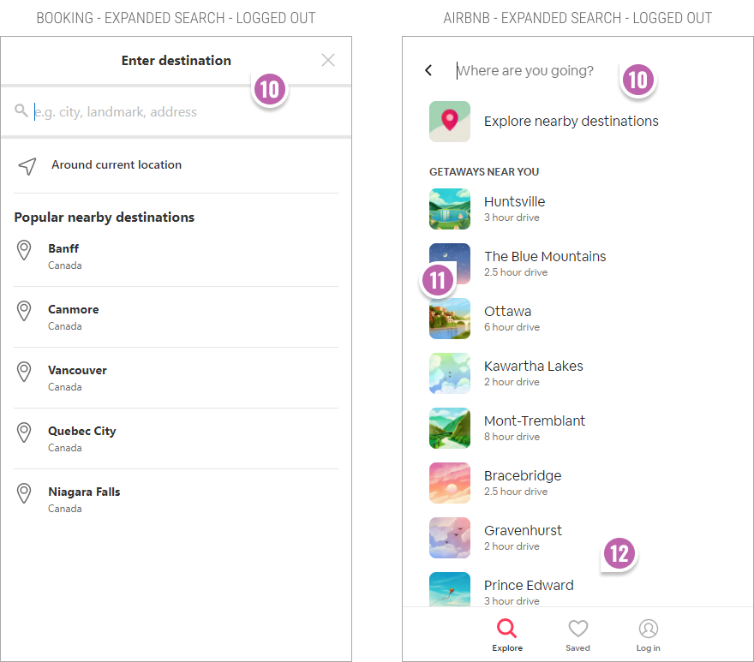This screenshot has height=662, width=754.
Task: Select Quebec City destination
Action: (176, 438)
